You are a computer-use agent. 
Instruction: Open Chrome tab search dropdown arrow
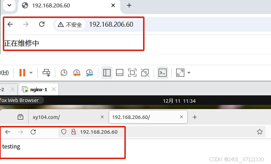9,5
